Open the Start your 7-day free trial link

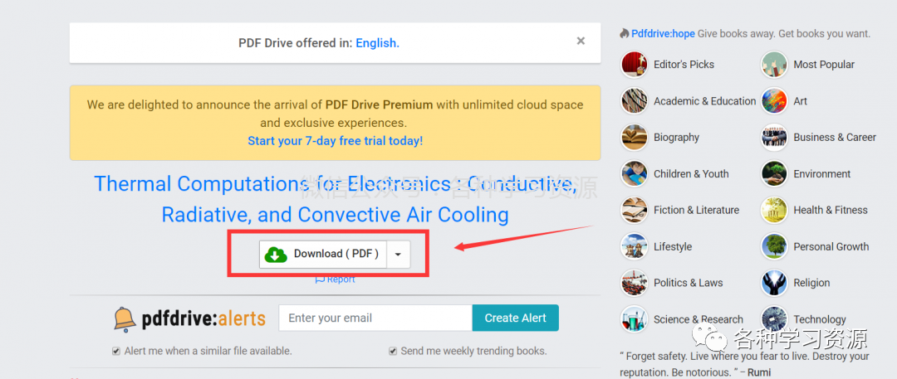(x=335, y=141)
